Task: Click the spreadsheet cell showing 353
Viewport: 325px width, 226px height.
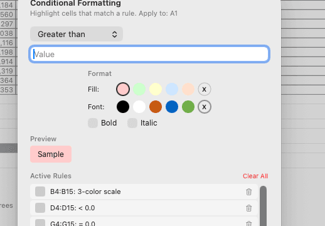Action: click(8, 90)
